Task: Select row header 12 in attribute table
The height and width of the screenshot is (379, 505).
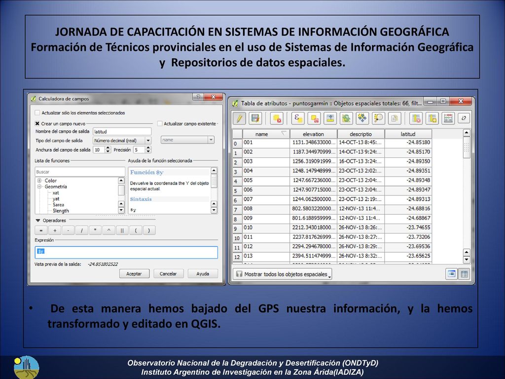Action: pyautogui.click(x=237, y=257)
